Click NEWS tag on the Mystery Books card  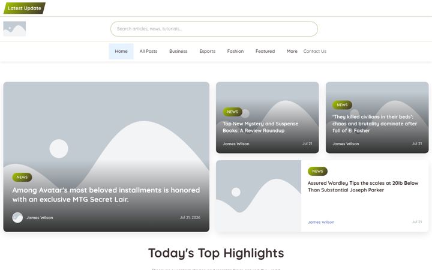point(233,112)
